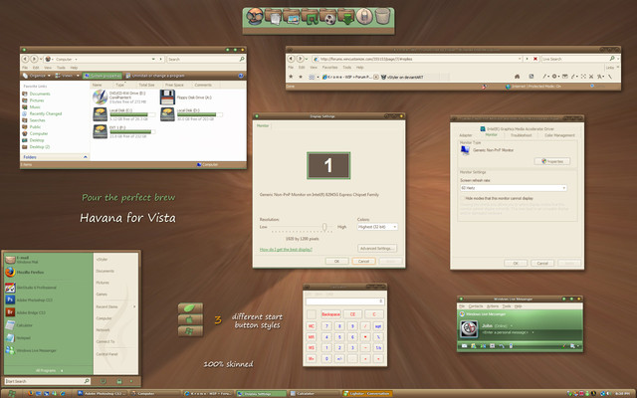Click the Favorites star in Internet Explorer
637x398 pixels.
(291, 77)
